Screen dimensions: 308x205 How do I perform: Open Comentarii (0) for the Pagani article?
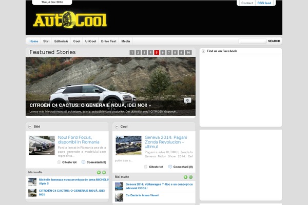183,167
